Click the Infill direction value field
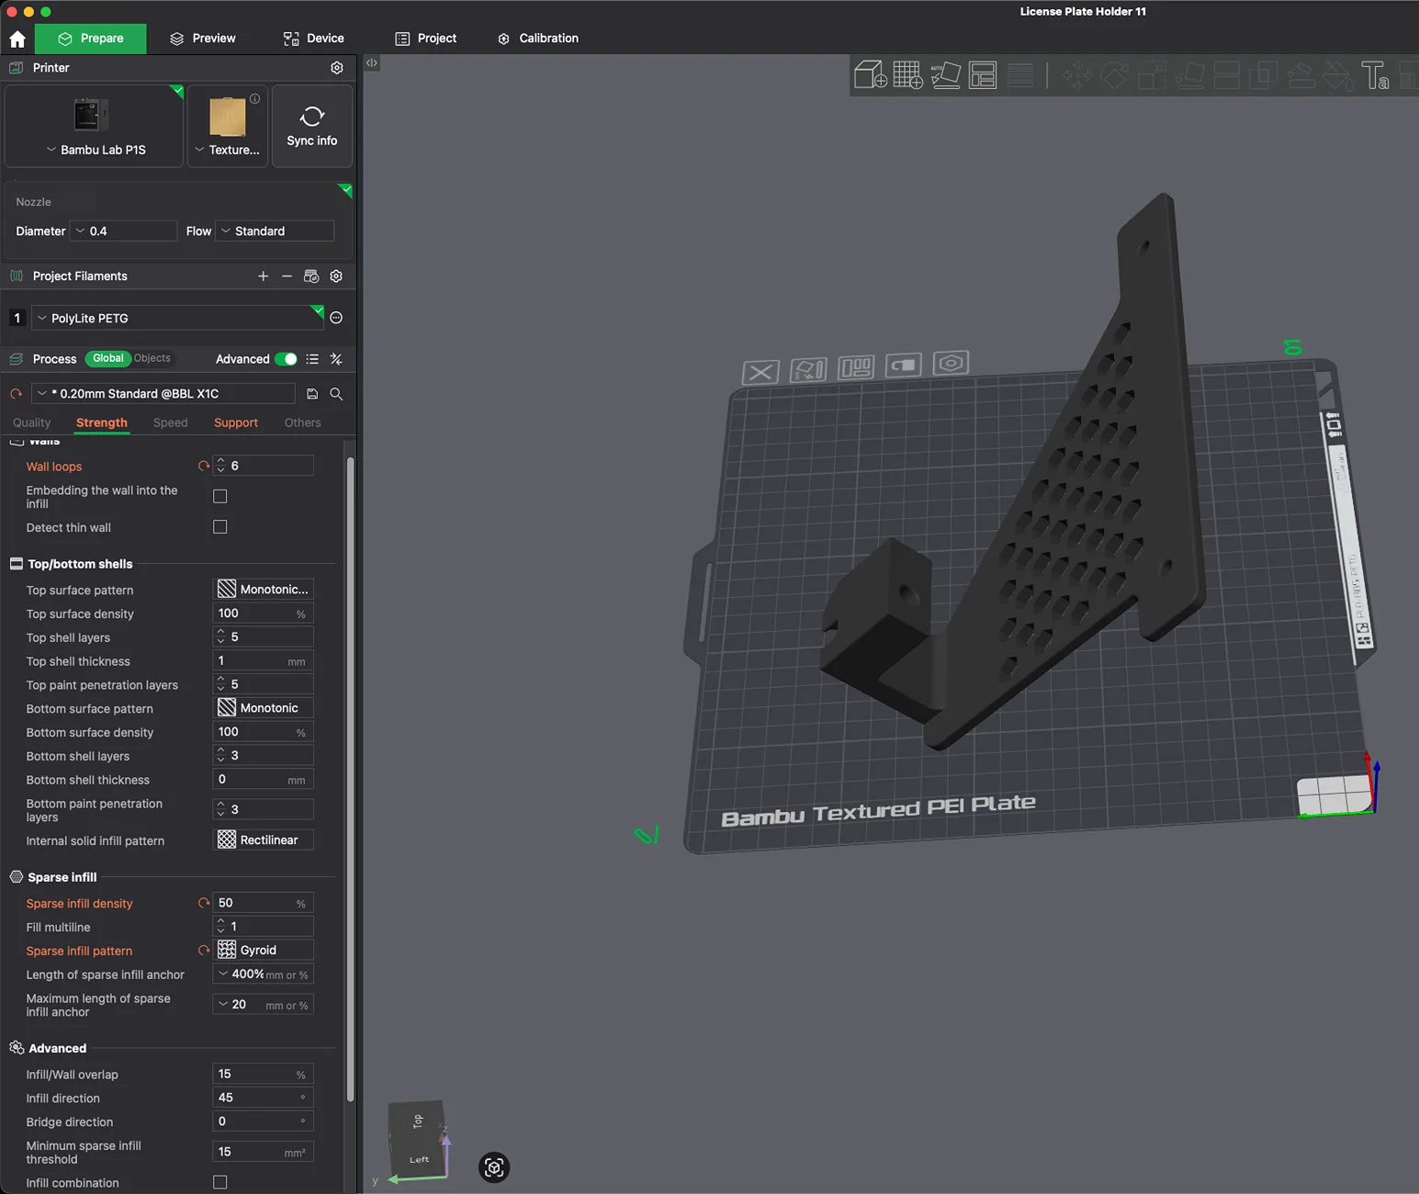Image resolution: width=1419 pixels, height=1194 pixels. (x=264, y=1098)
